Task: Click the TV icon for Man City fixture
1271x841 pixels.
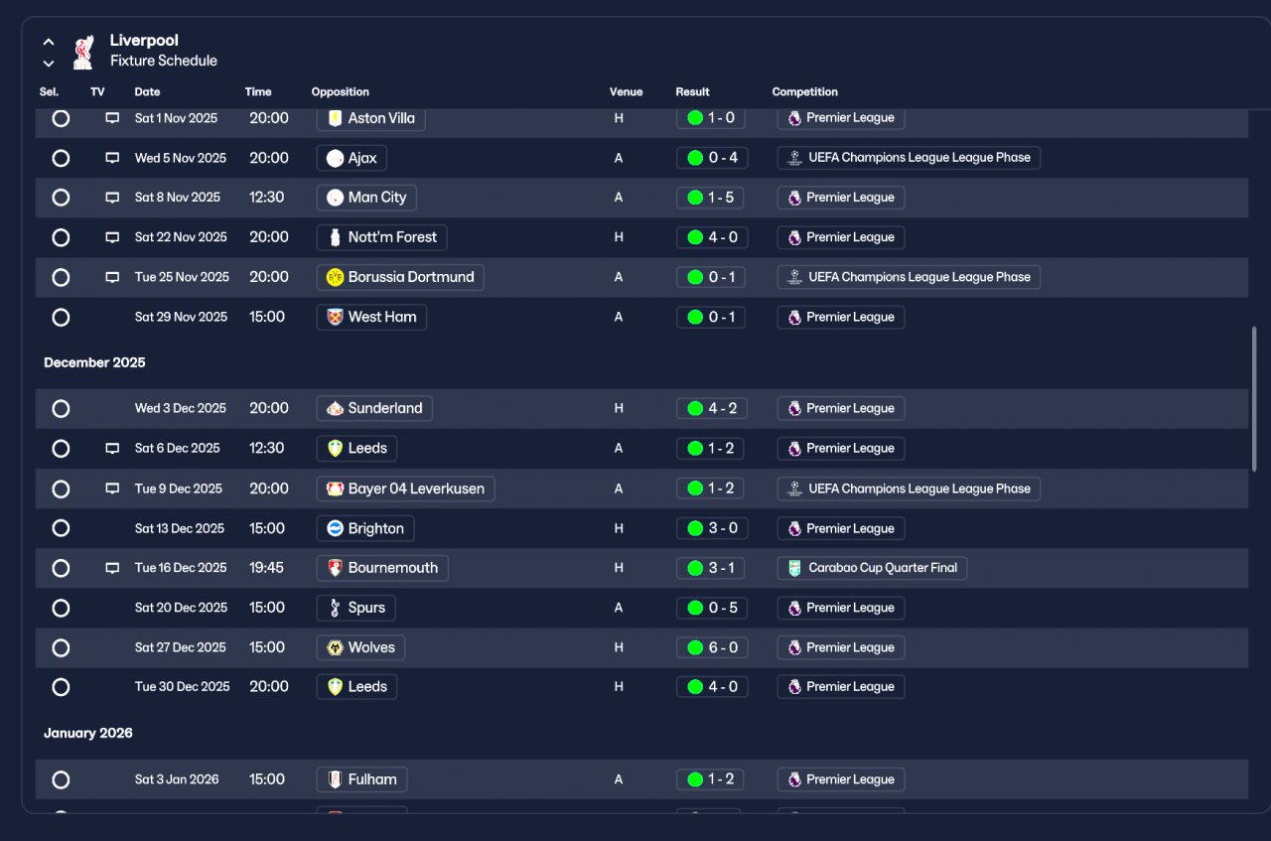Action: [112, 198]
